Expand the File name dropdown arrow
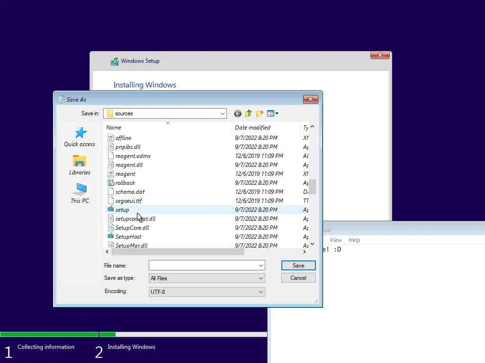 (x=261, y=266)
